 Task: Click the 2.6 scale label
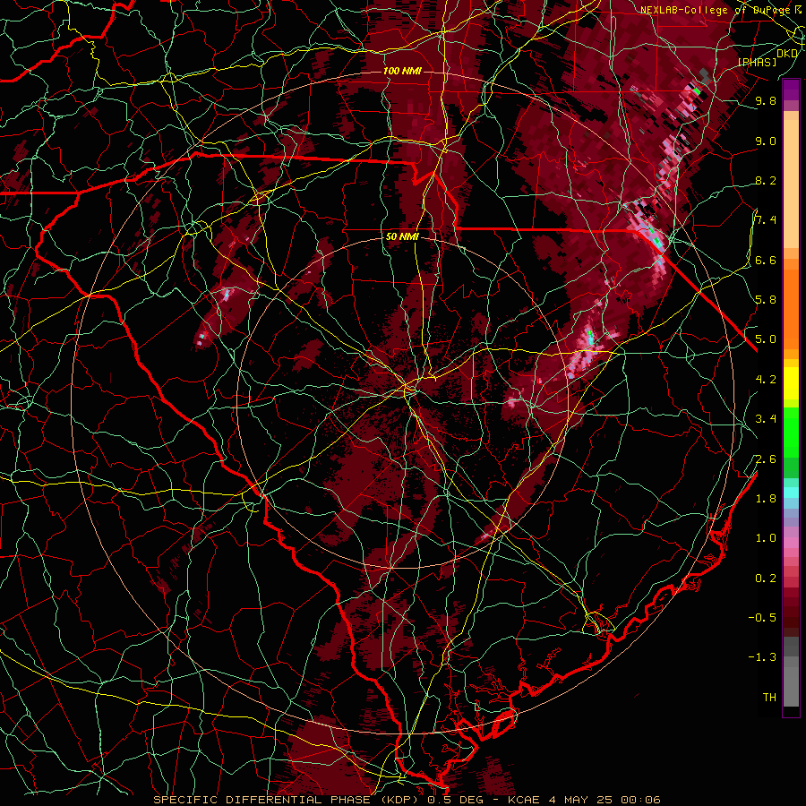point(766,459)
